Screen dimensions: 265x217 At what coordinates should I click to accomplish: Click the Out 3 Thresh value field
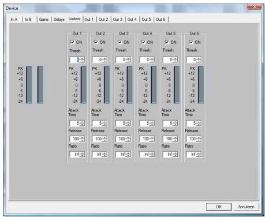click(121, 60)
